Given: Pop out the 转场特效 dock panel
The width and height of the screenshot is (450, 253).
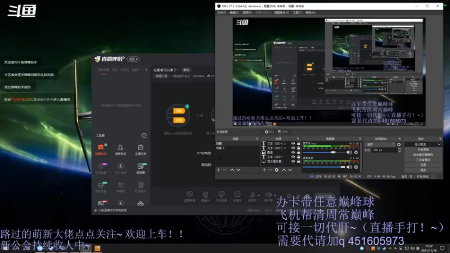Looking at the screenshot, I should [x=399, y=139].
